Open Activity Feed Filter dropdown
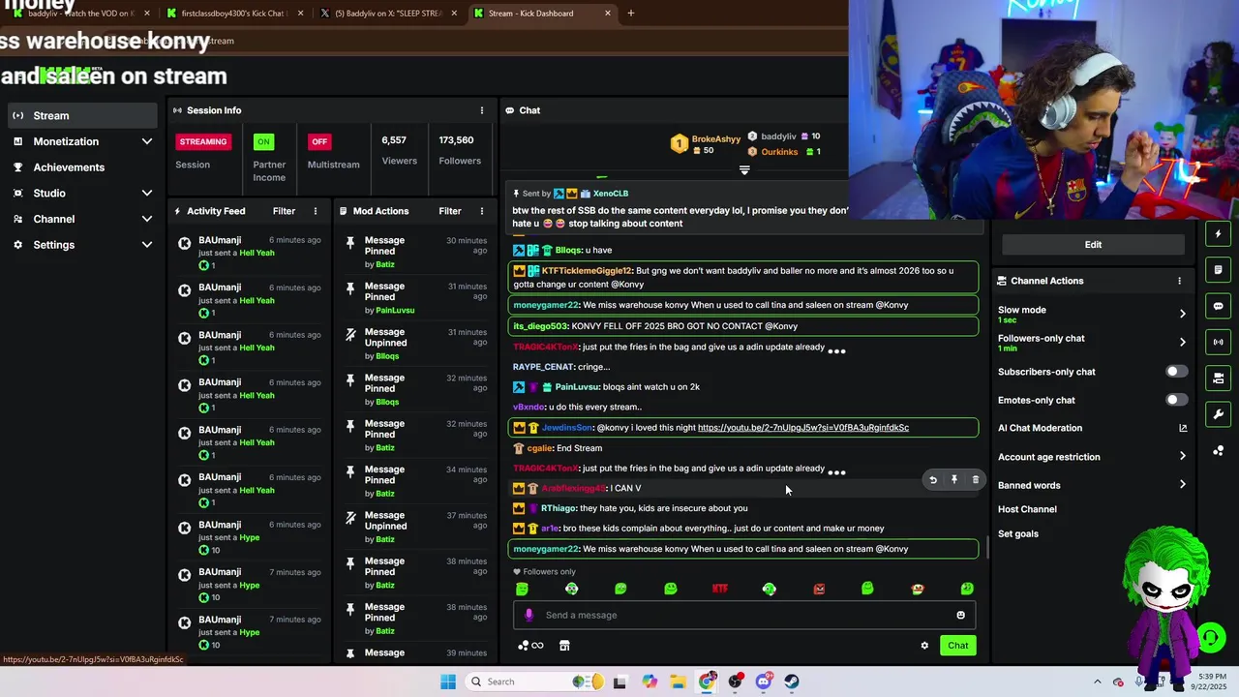This screenshot has width=1239, height=697. pos(284,211)
